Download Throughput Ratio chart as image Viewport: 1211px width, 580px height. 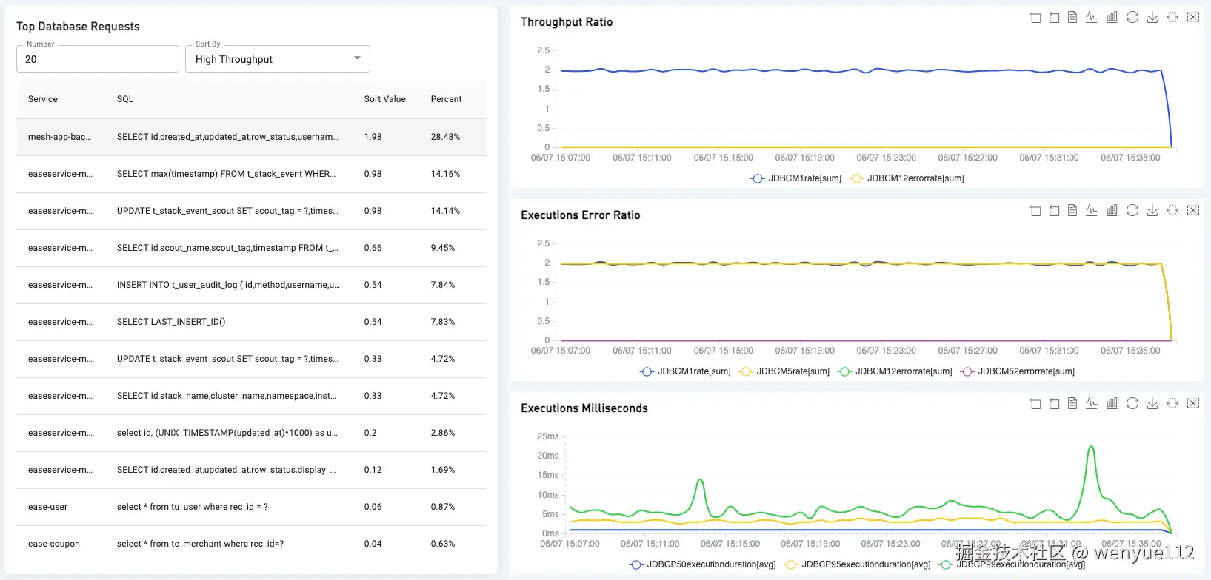1152,18
